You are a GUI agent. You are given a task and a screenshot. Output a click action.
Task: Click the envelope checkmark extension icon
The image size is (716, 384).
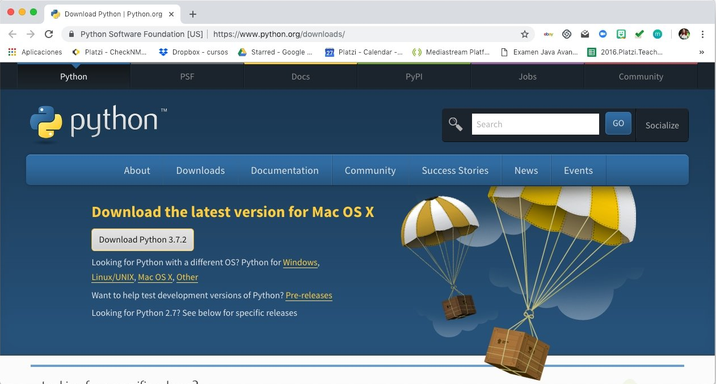[x=585, y=34]
